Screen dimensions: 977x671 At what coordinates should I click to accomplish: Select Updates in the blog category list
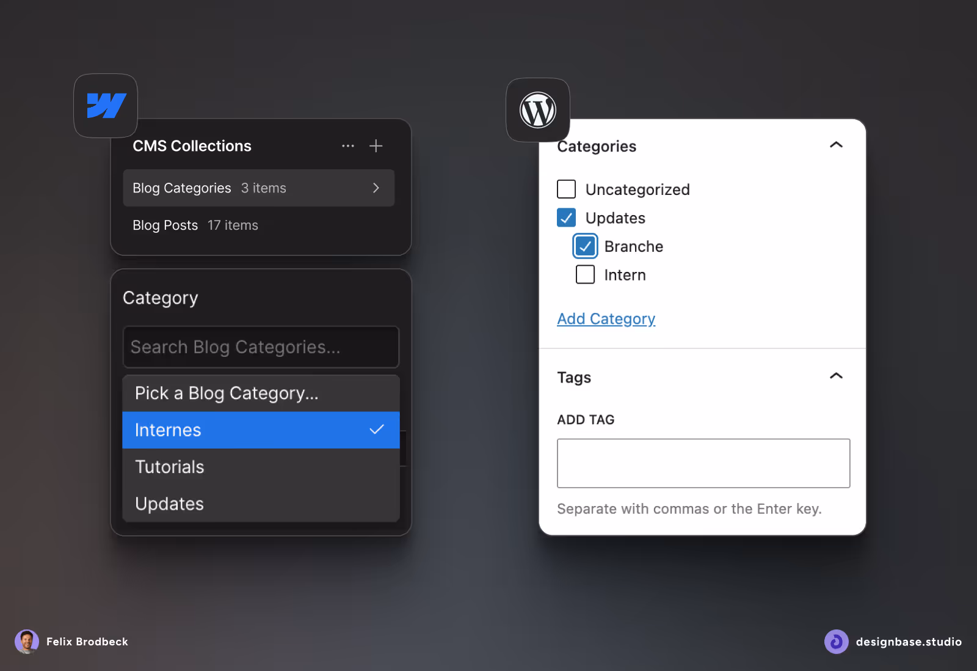click(x=169, y=504)
